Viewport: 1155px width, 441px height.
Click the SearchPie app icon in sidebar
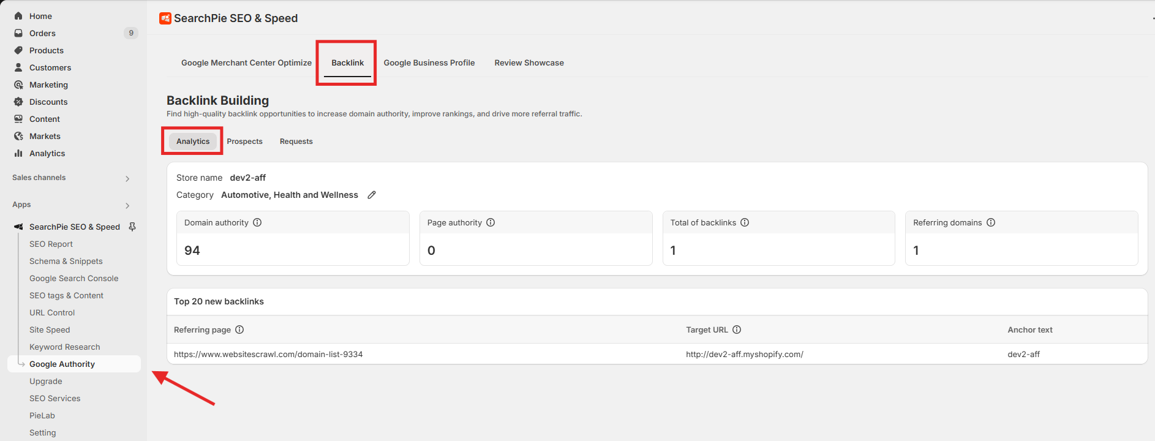point(18,227)
